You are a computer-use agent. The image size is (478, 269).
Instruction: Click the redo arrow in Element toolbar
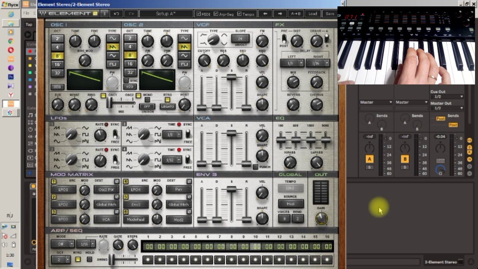[x=131, y=13]
